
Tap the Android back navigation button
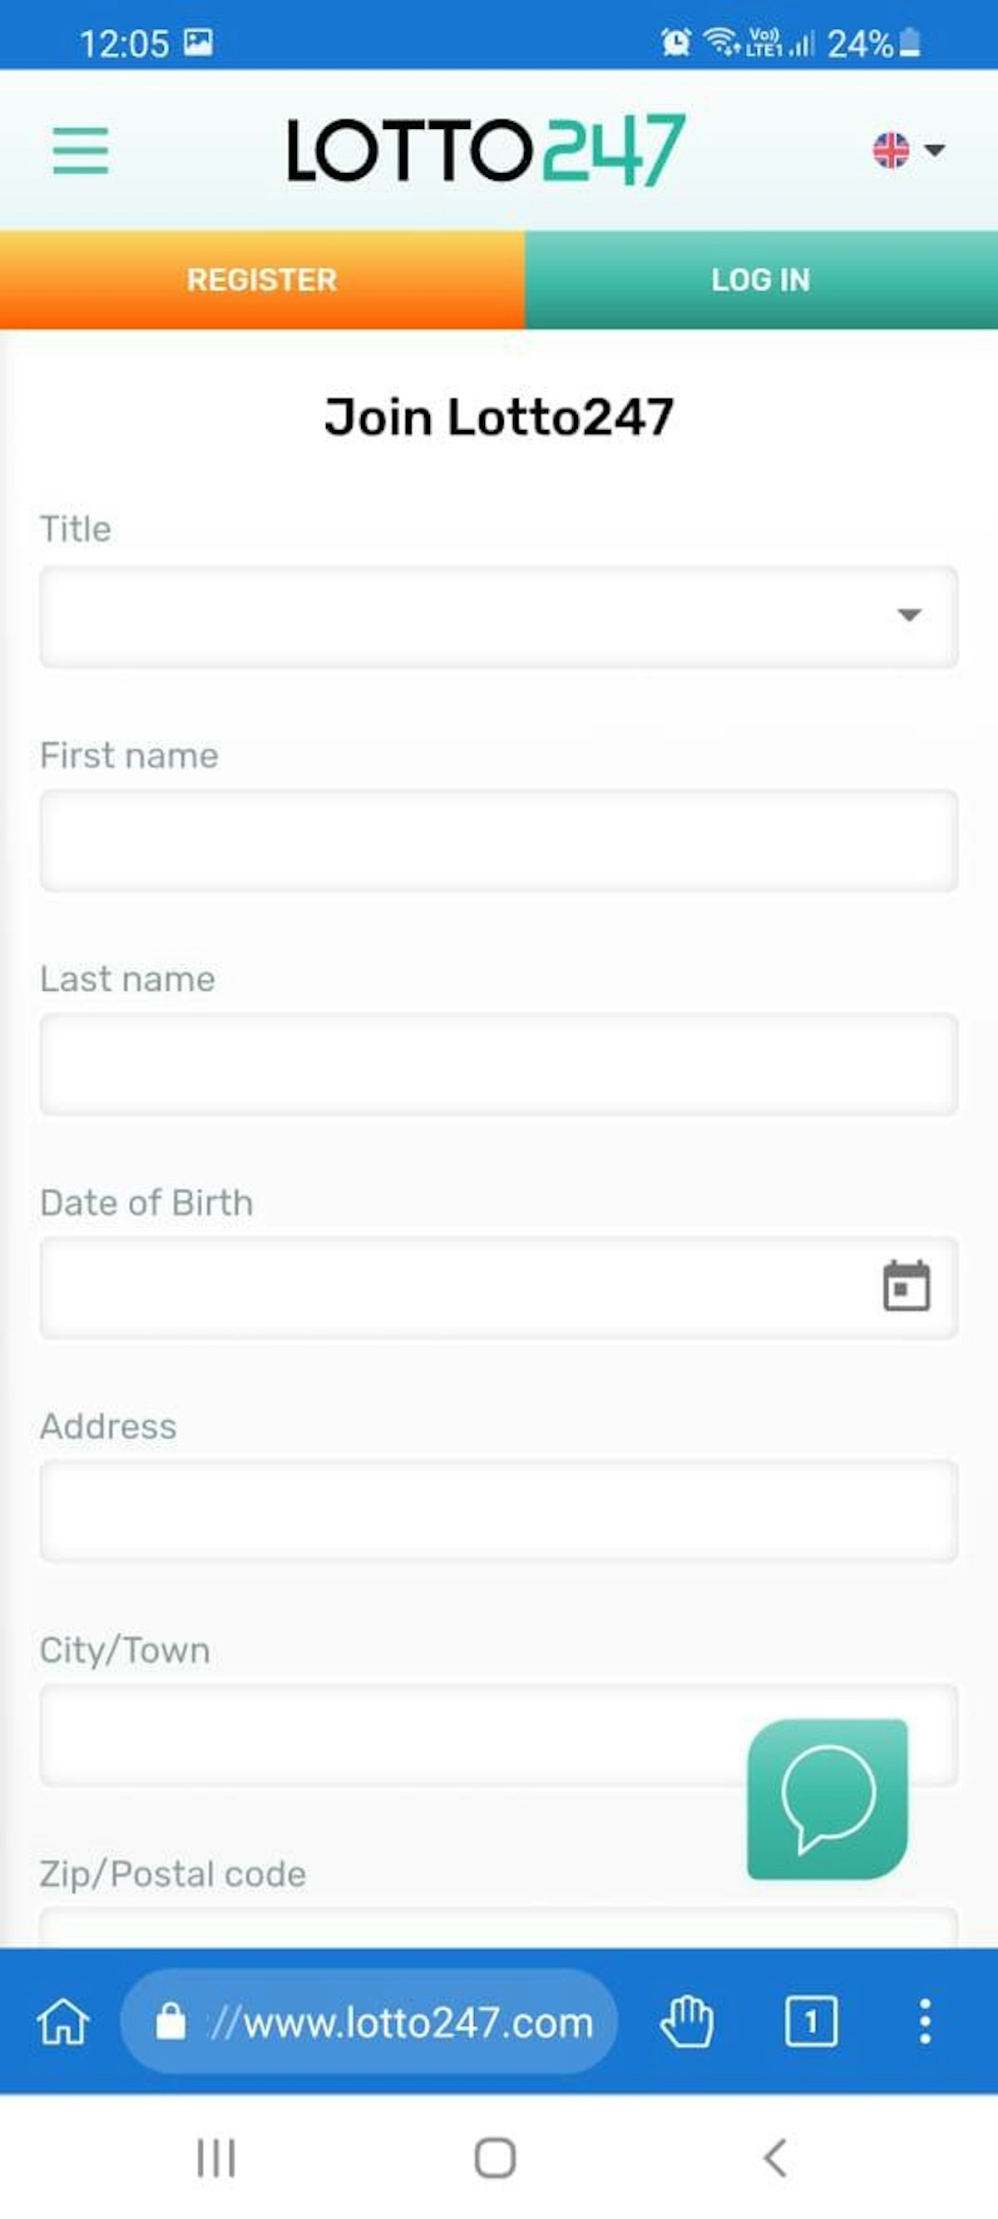(775, 2157)
